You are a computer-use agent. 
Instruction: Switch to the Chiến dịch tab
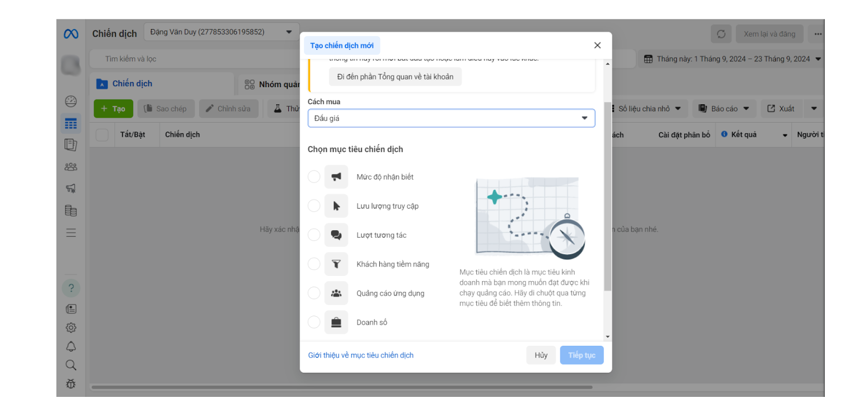point(132,84)
